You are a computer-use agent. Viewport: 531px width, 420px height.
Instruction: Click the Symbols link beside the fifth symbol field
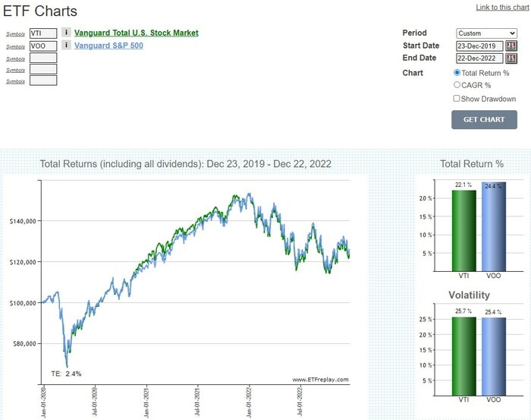[x=16, y=81]
